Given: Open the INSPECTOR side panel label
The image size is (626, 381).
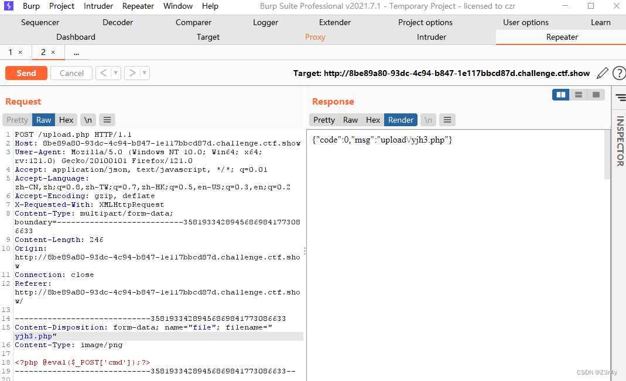Looking at the screenshot, I should coord(620,141).
